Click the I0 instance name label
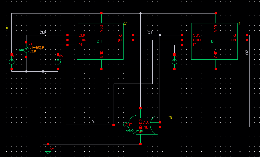This screenshot has width=260, height=157. [125, 23]
